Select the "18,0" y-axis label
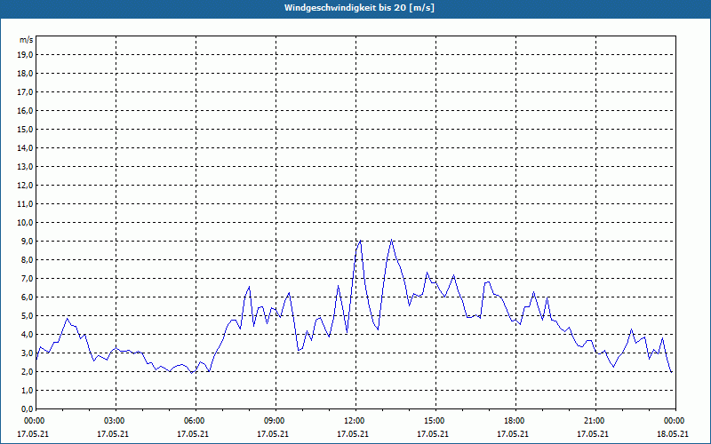 (x=25, y=74)
